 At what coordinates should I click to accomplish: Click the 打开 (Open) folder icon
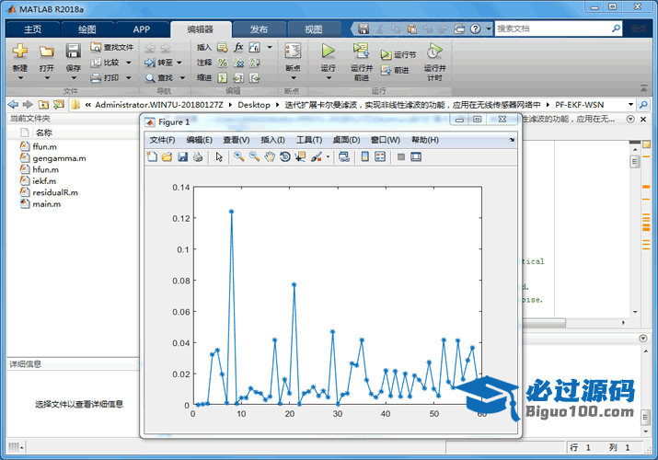(47, 52)
